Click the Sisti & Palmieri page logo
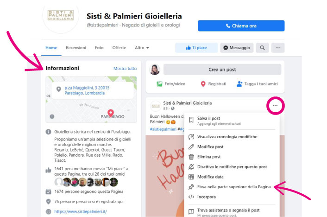 point(61,15)
